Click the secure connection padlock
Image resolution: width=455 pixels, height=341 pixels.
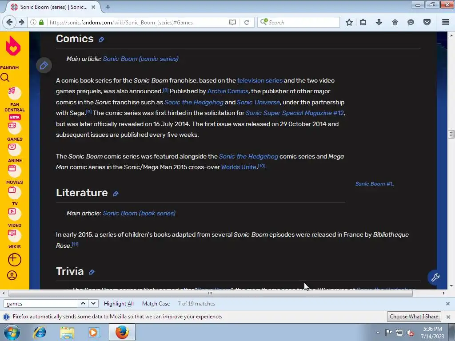41,22
